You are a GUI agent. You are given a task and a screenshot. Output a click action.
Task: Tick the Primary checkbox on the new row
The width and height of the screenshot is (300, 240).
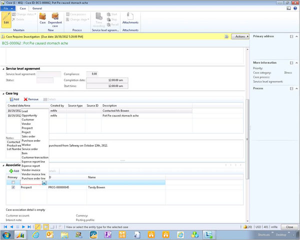(x=13, y=182)
